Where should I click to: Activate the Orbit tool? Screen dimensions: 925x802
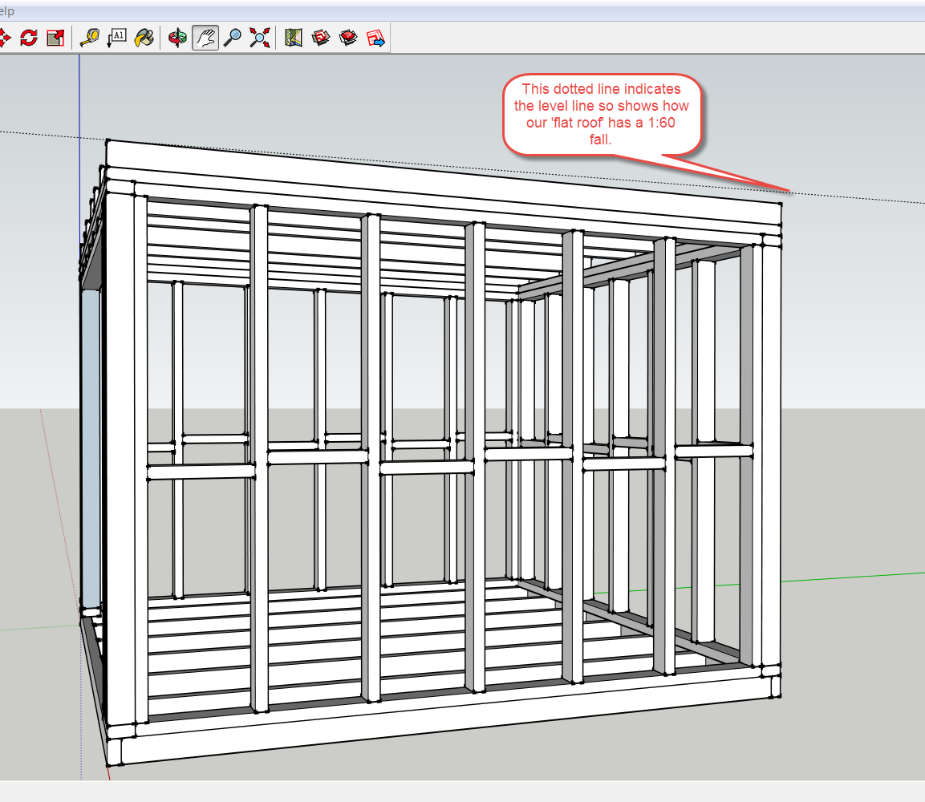pos(178,37)
